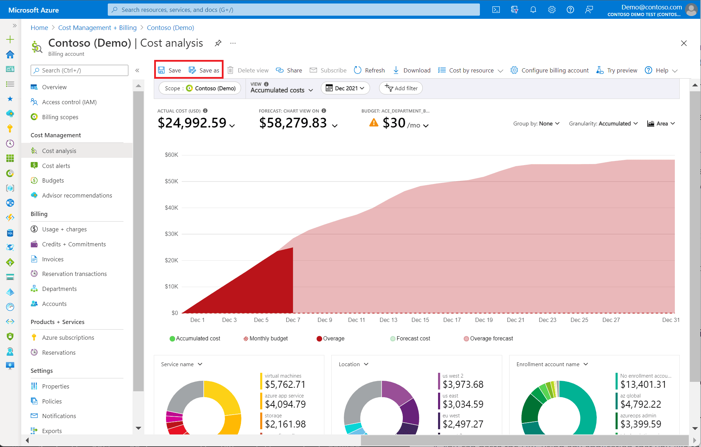
Task: Open the notifications bell
Action: [533, 9]
